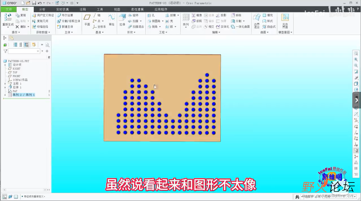Image resolution: width=361 pixels, height=201 pixels.
Task: Expand the Model Intent (模型意图) group dropdown
Action: (285, 32)
